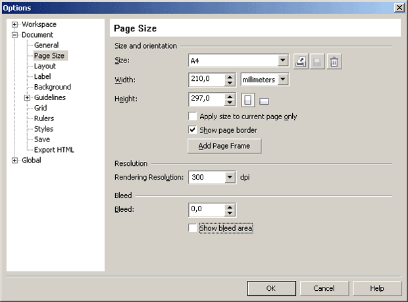Screen dimensions: 408x302
Task: Select Workspace in the tree
Action: click(x=39, y=24)
